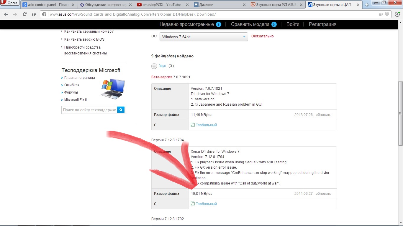Click the address bar URL field
The height and width of the screenshot is (226, 403).
(212, 14)
